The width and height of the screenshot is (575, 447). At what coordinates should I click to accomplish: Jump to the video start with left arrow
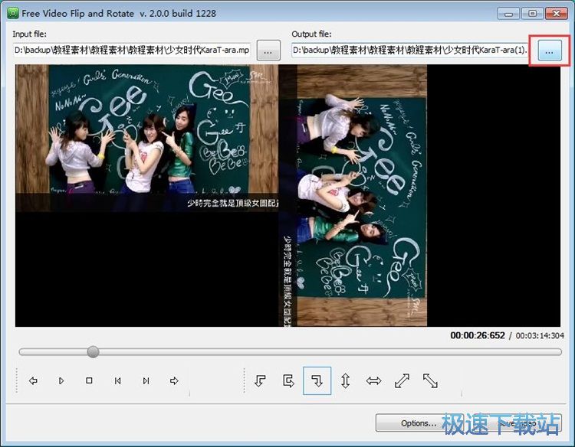click(x=33, y=380)
